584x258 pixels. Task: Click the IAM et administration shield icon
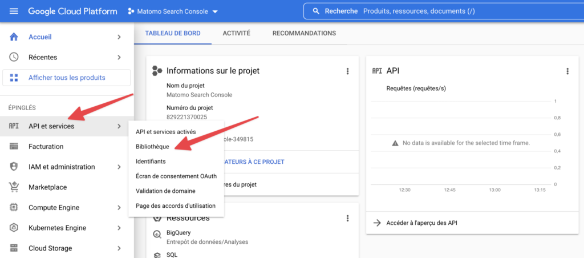coord(15,167)
